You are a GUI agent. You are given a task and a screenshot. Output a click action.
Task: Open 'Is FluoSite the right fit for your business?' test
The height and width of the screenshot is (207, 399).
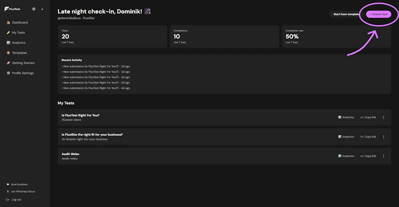click(92, 135)
